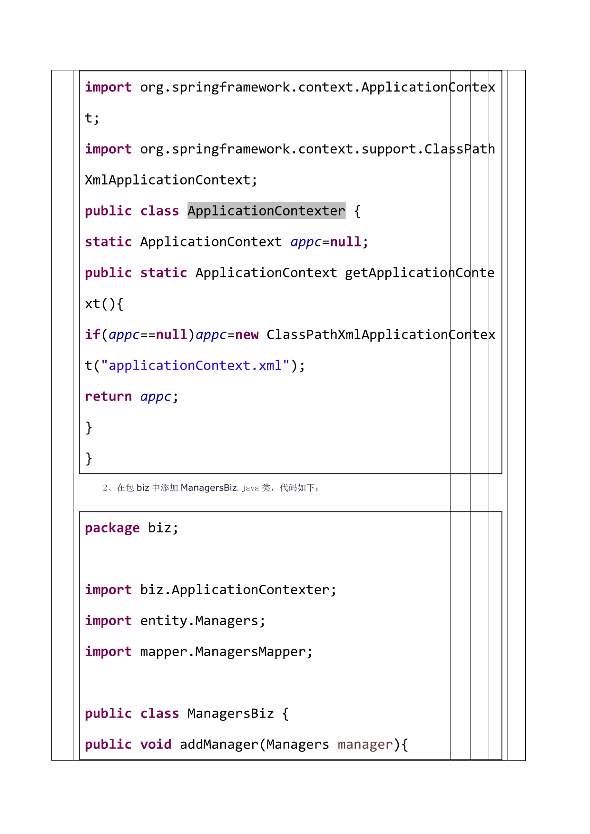The height and width of the screenshot is (834, 590).
Task: Click the ManagersBiz class name in declaration
Action: 230,714
